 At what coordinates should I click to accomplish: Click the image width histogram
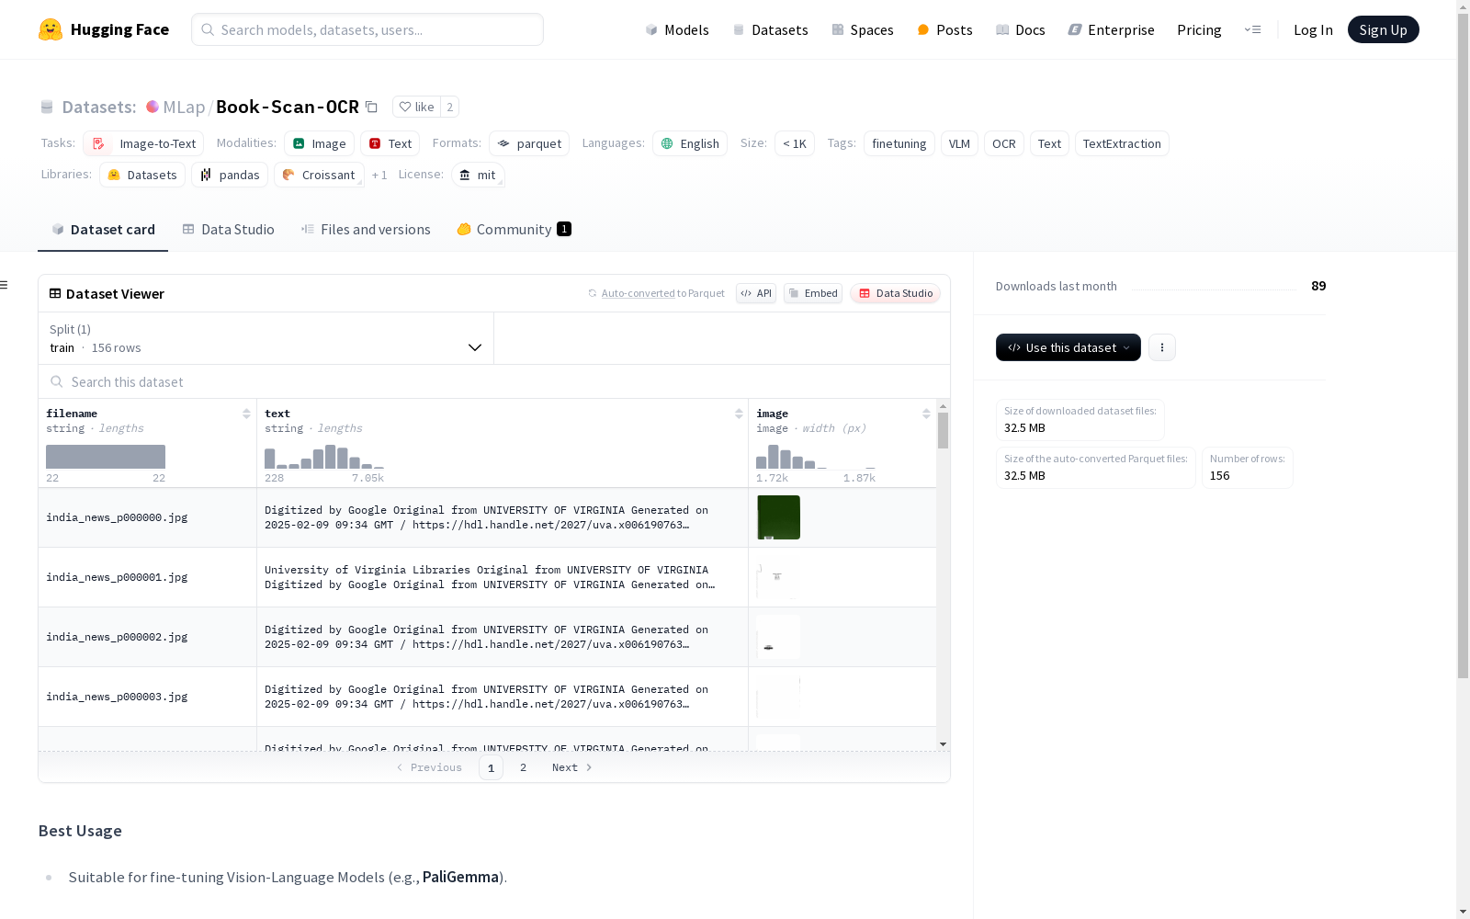coord(816,457)
